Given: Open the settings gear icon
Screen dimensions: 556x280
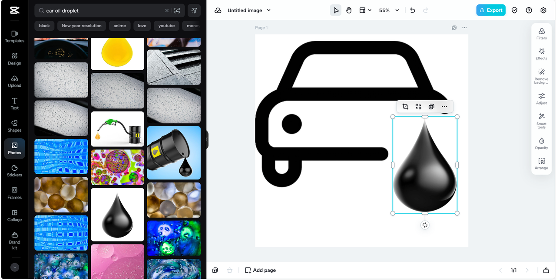Looking at the screenshot, I should (x=543, y=10).
